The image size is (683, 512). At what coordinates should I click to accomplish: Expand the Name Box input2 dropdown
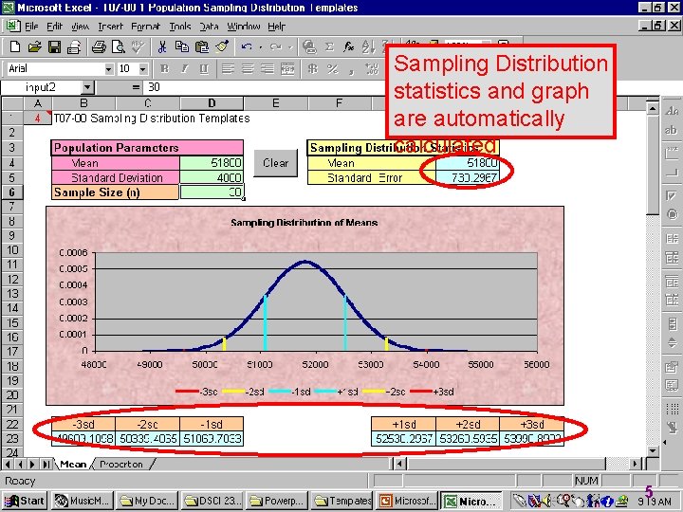(87, 87)
